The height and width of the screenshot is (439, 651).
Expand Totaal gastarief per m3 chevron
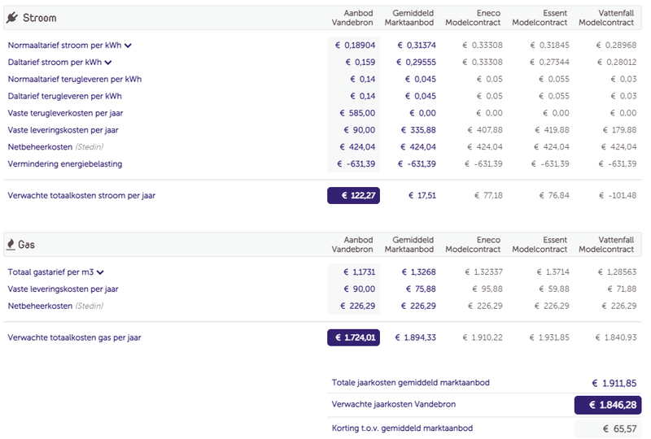coord(100,272)
